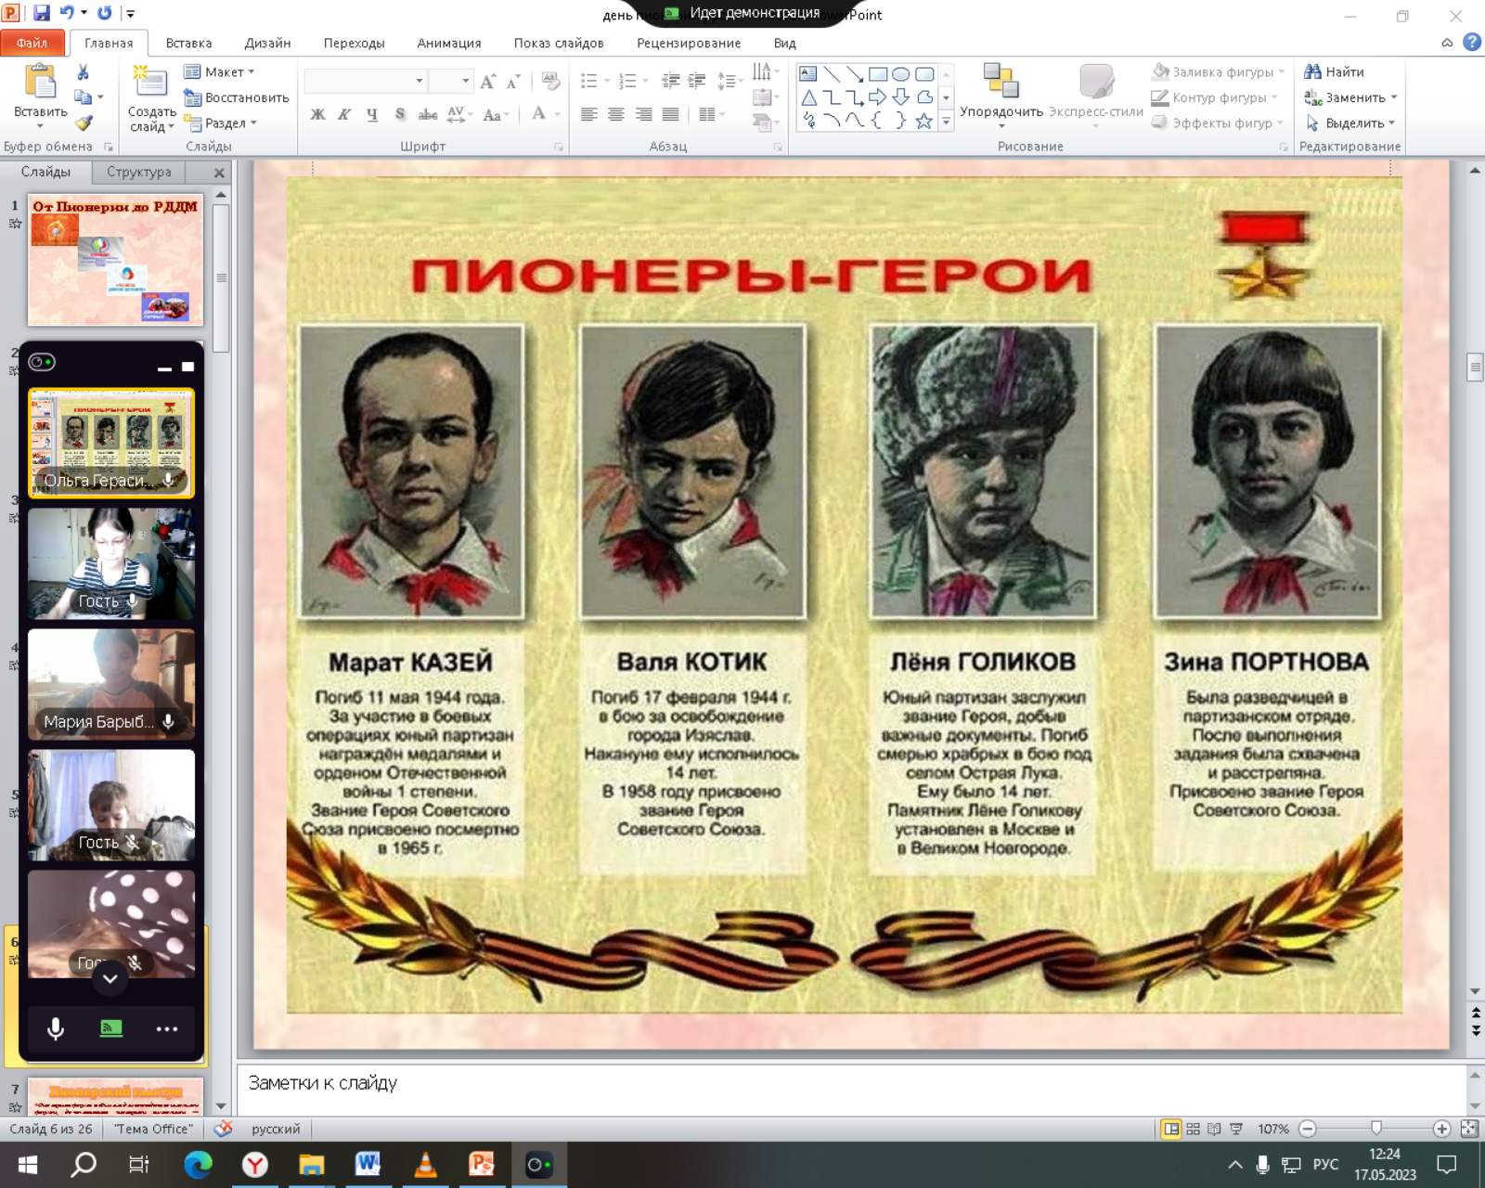Center text in paragraph group

[x=615, y=114]
